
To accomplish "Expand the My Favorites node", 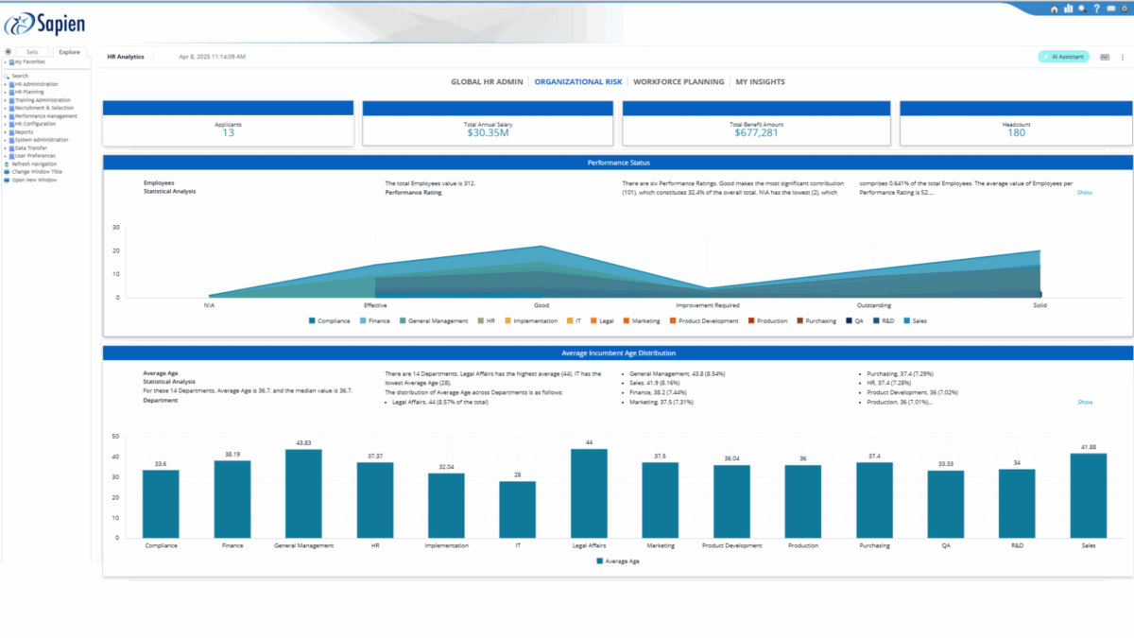I will 5,61.
